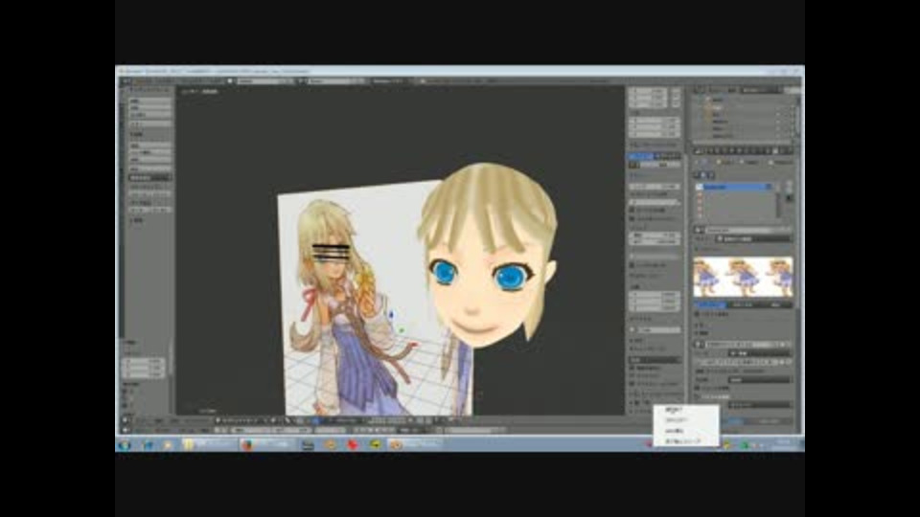
Task: Open the yellow folder Explorer icon in taskbar
Action: tap(188, 445)
